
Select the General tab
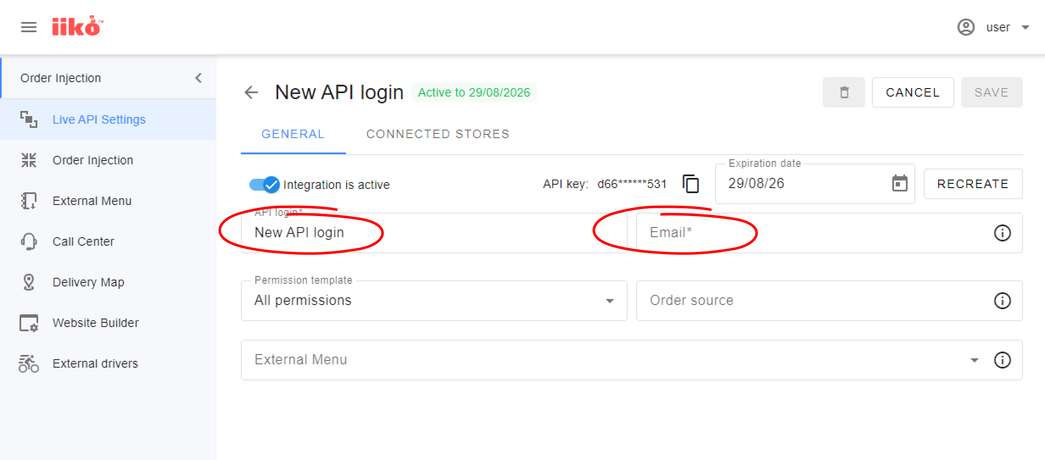tap(293, 134)
